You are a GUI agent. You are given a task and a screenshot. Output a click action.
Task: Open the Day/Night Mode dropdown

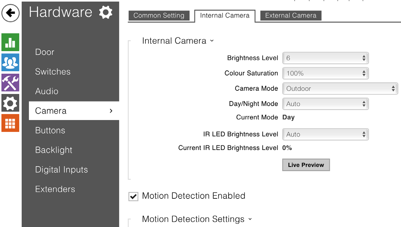(x=325, y=104)
